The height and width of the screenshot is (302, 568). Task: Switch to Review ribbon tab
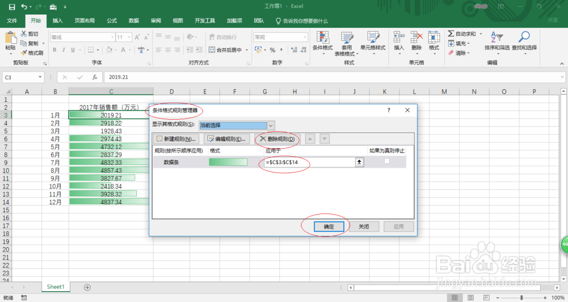pos(156,20)
